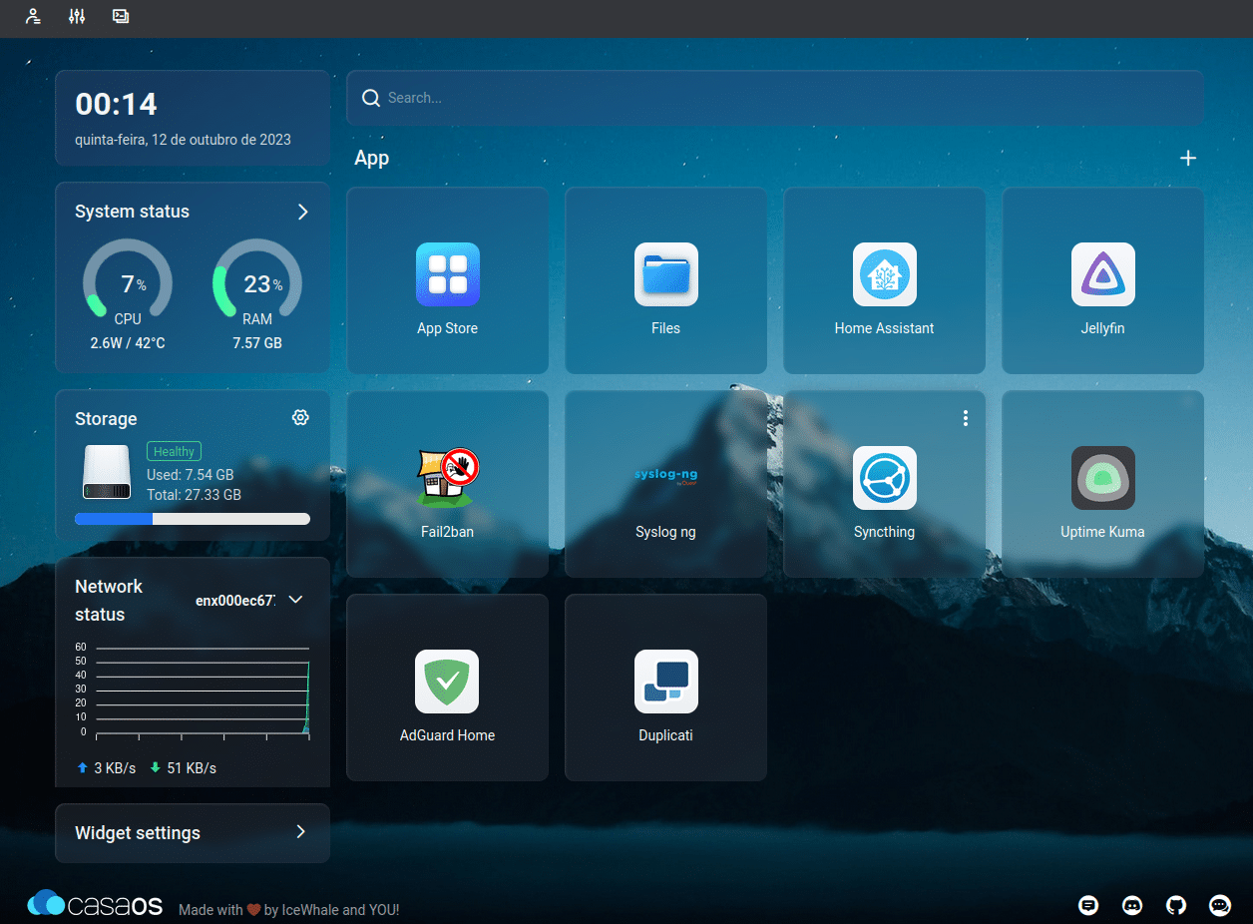The image size is (1253, 924).
Task: Click the Network status heading
Action: coord(109,601)
